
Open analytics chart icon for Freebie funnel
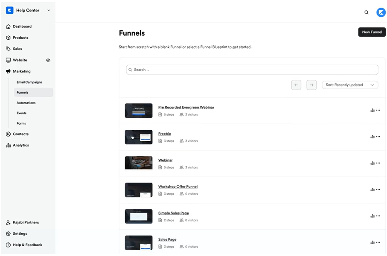(372, 137)
